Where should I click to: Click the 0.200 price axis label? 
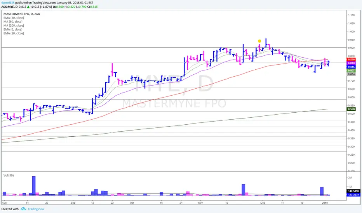(x=352, y=163)
